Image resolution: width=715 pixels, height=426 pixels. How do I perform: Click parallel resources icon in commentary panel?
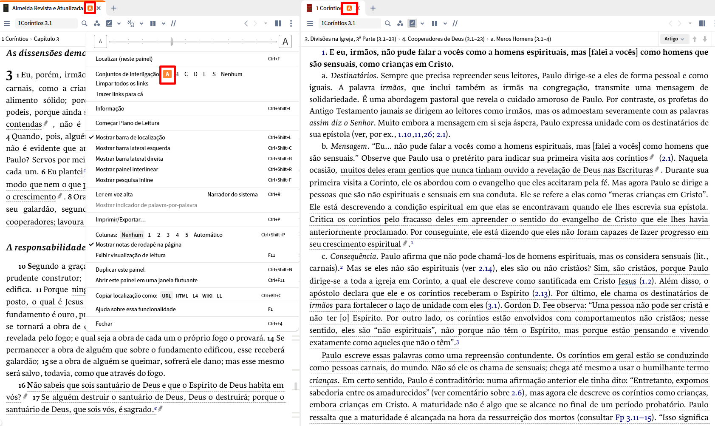pos(435,23)
